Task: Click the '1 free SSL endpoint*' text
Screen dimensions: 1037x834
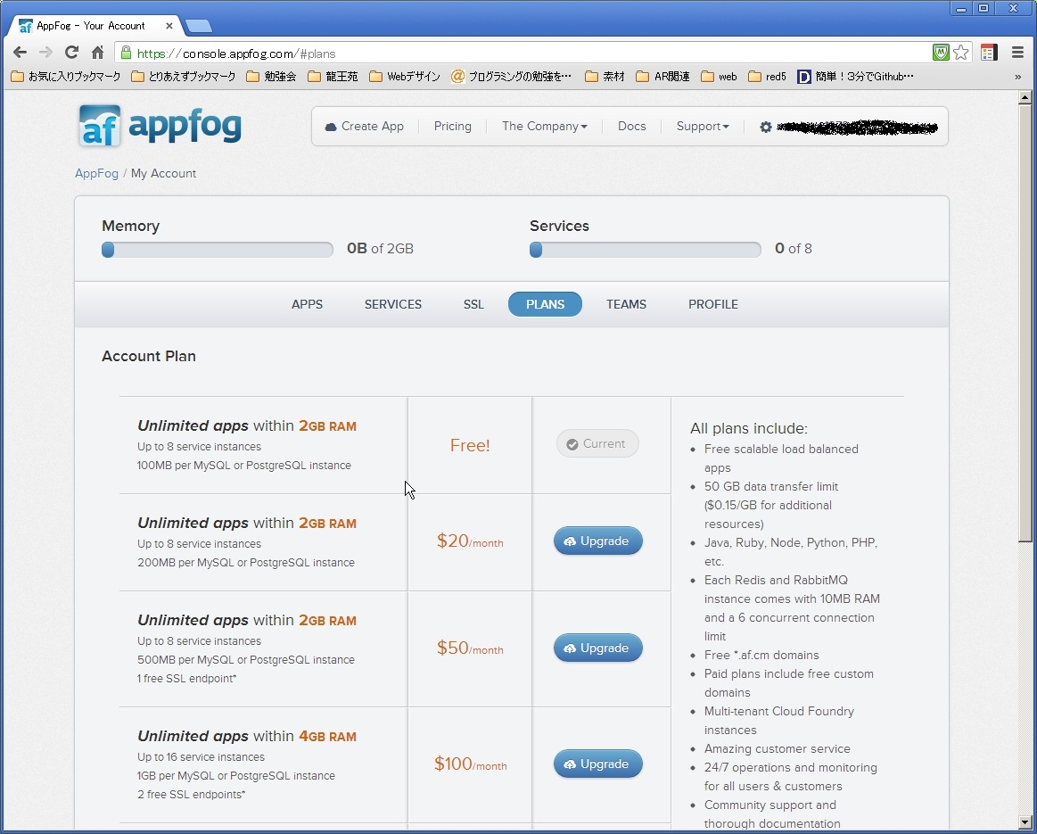Action: pyautogui.click(x=187, y=679)
